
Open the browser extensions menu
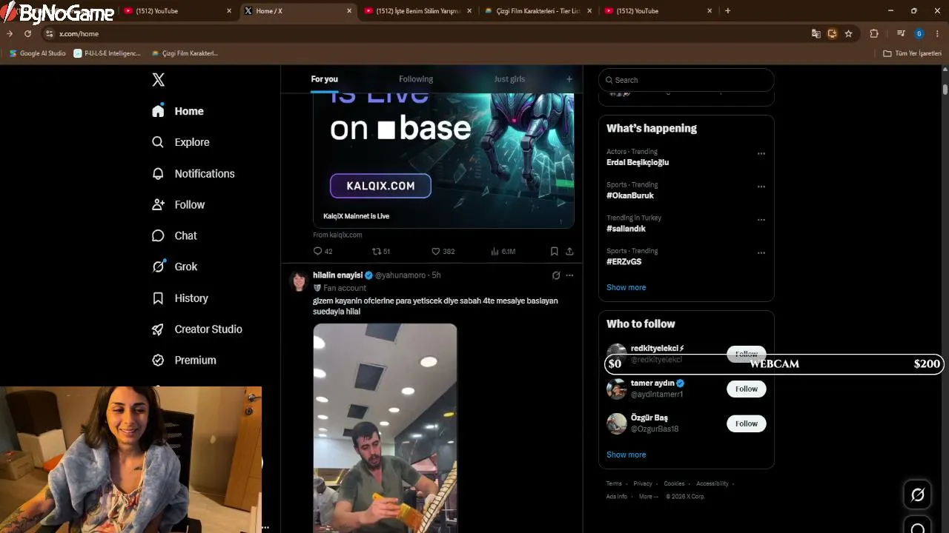point(874,33)
